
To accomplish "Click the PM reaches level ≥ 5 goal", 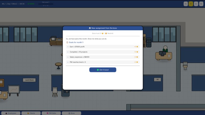I will (x=102, y=62).
